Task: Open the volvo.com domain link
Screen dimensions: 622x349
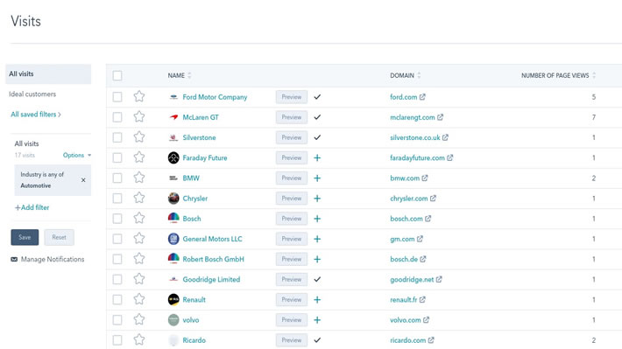Action: pyautogui.click(x=406, y=319)
